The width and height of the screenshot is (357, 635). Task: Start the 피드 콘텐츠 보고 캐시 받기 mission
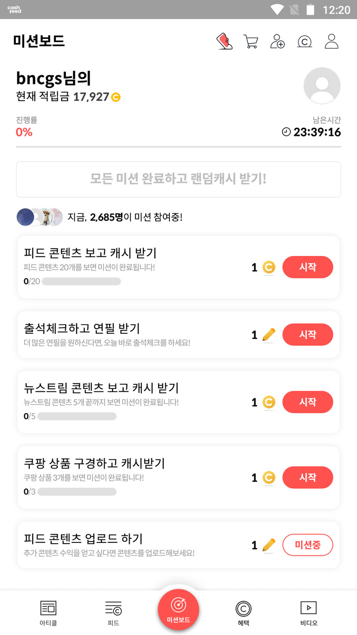(x=308, y=267)
